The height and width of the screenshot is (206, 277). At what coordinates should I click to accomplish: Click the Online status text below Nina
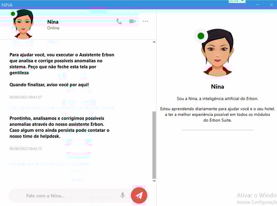[53, 28]
